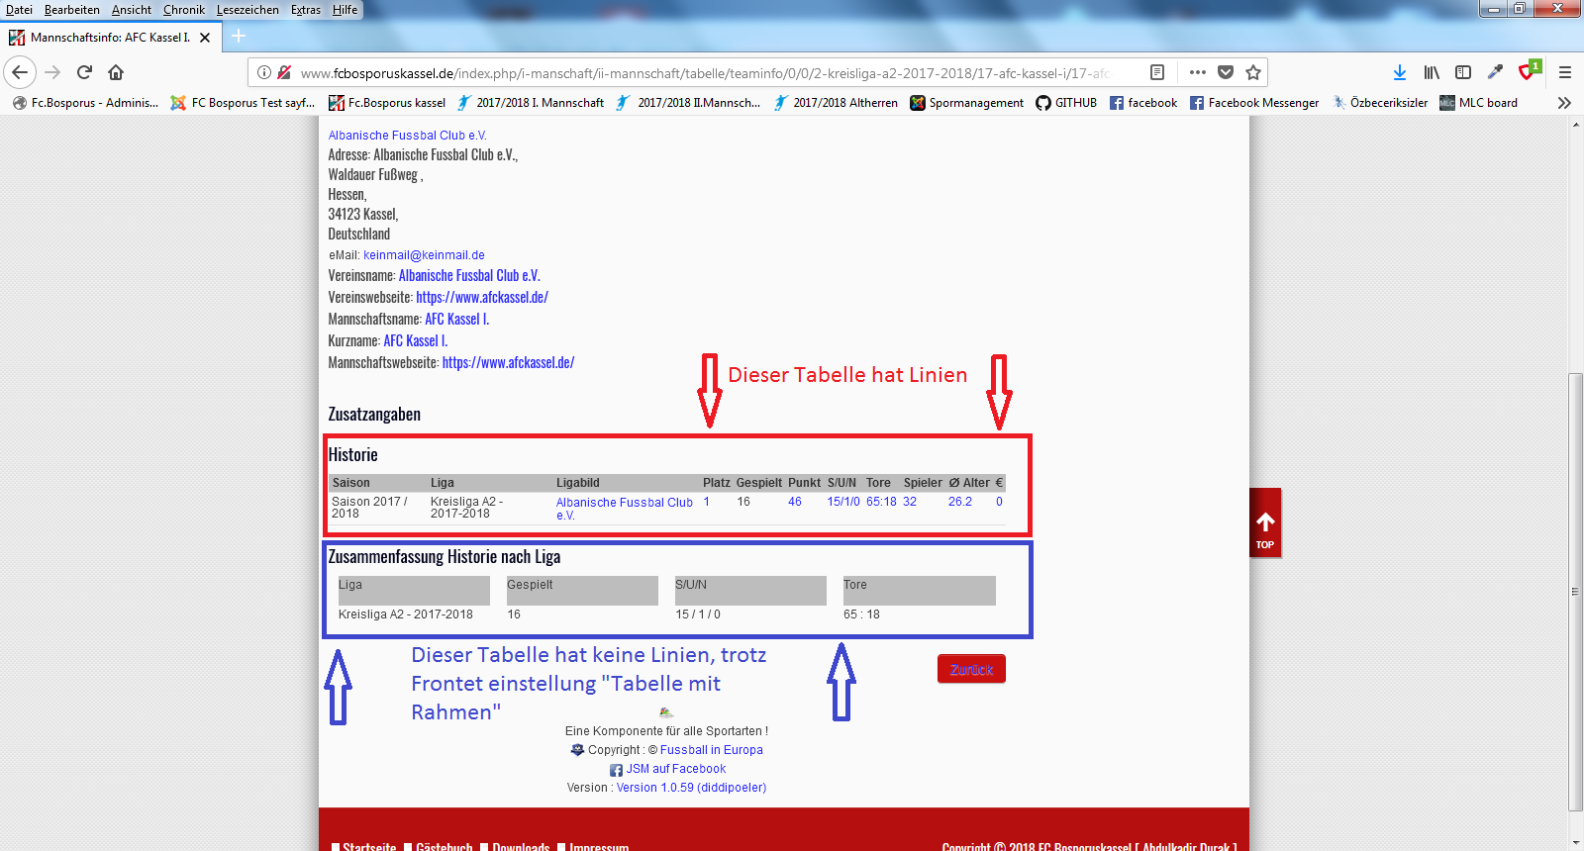Screen dimensions: 1584x851
Task: Save page to Pocket icon
Action: 1226,72
